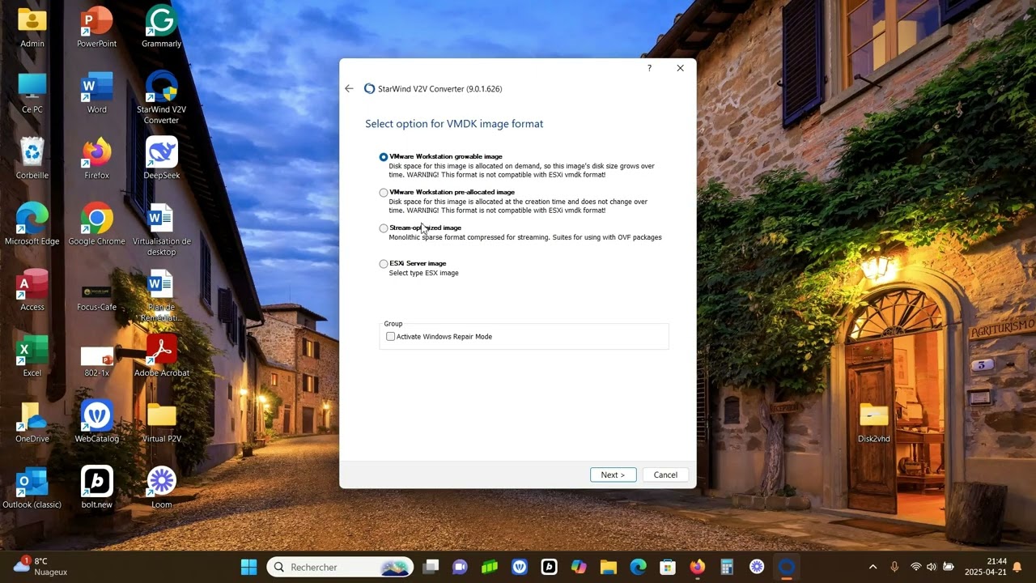Screen dimensions: 1036x583
Task: Open StarWind V2V Converter desktop shortcut
Action: tap(161, 97)
